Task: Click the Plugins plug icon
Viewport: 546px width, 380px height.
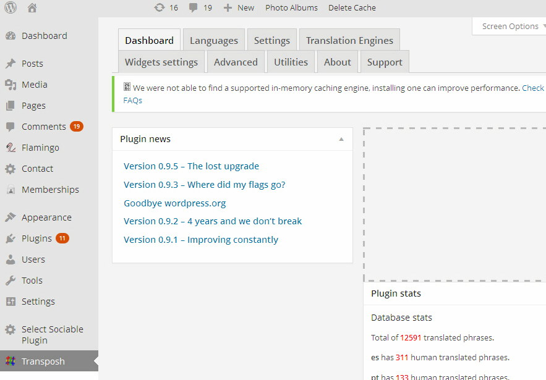Action: coord(11,239)
